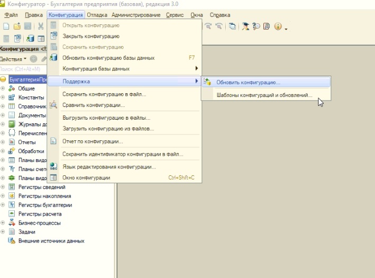Expand the Константы tree node
The height and width of the screenshot is (278, 375).
[3, 97]
